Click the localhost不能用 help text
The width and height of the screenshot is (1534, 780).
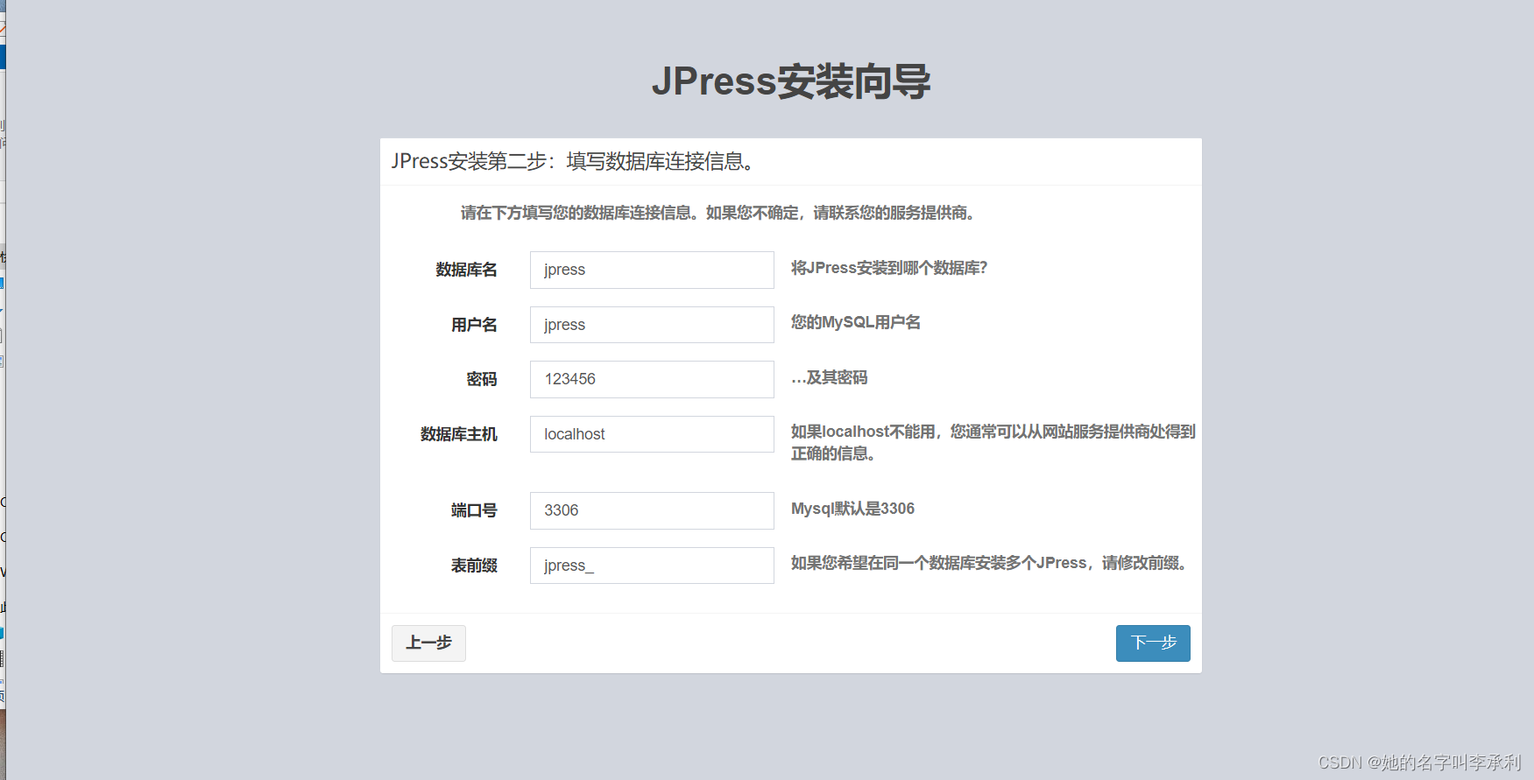[993, 442]
